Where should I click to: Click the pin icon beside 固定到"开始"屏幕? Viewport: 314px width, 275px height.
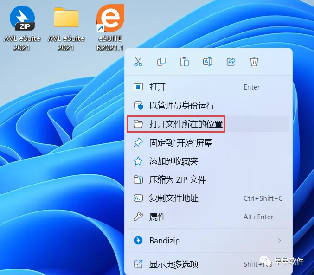coord(138,143)
